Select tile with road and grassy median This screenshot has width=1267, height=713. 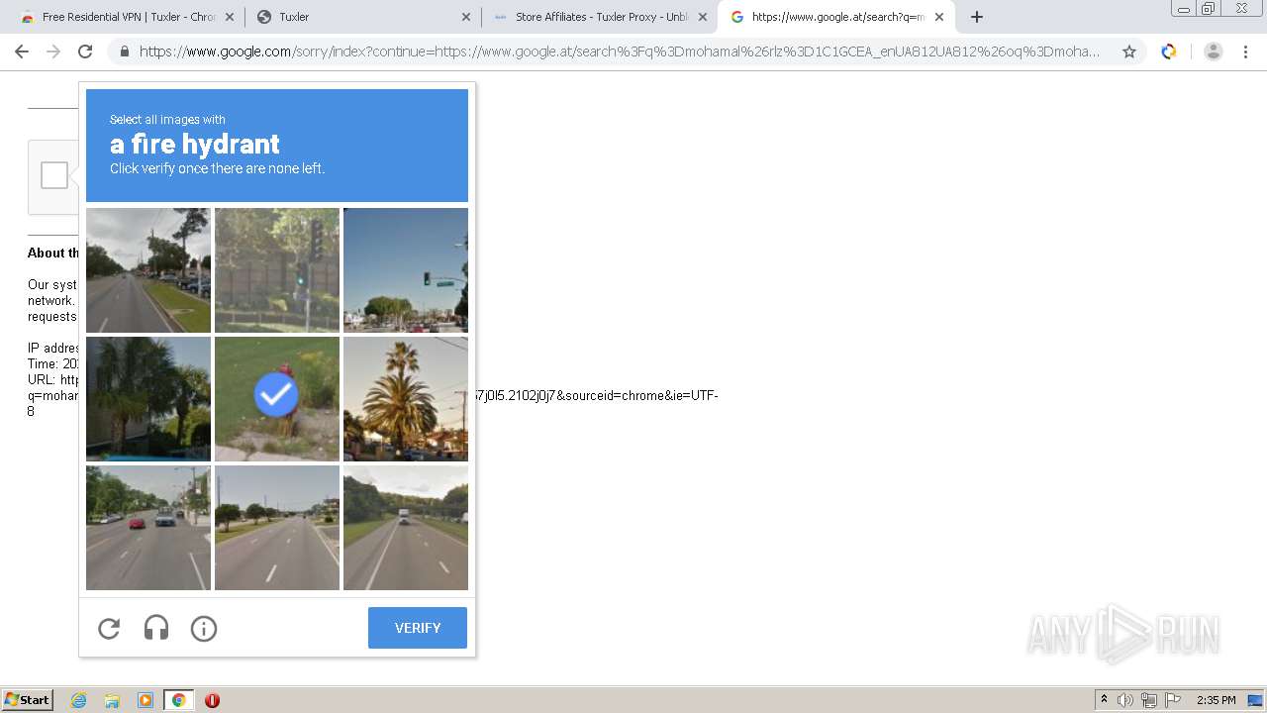[148, 270]
